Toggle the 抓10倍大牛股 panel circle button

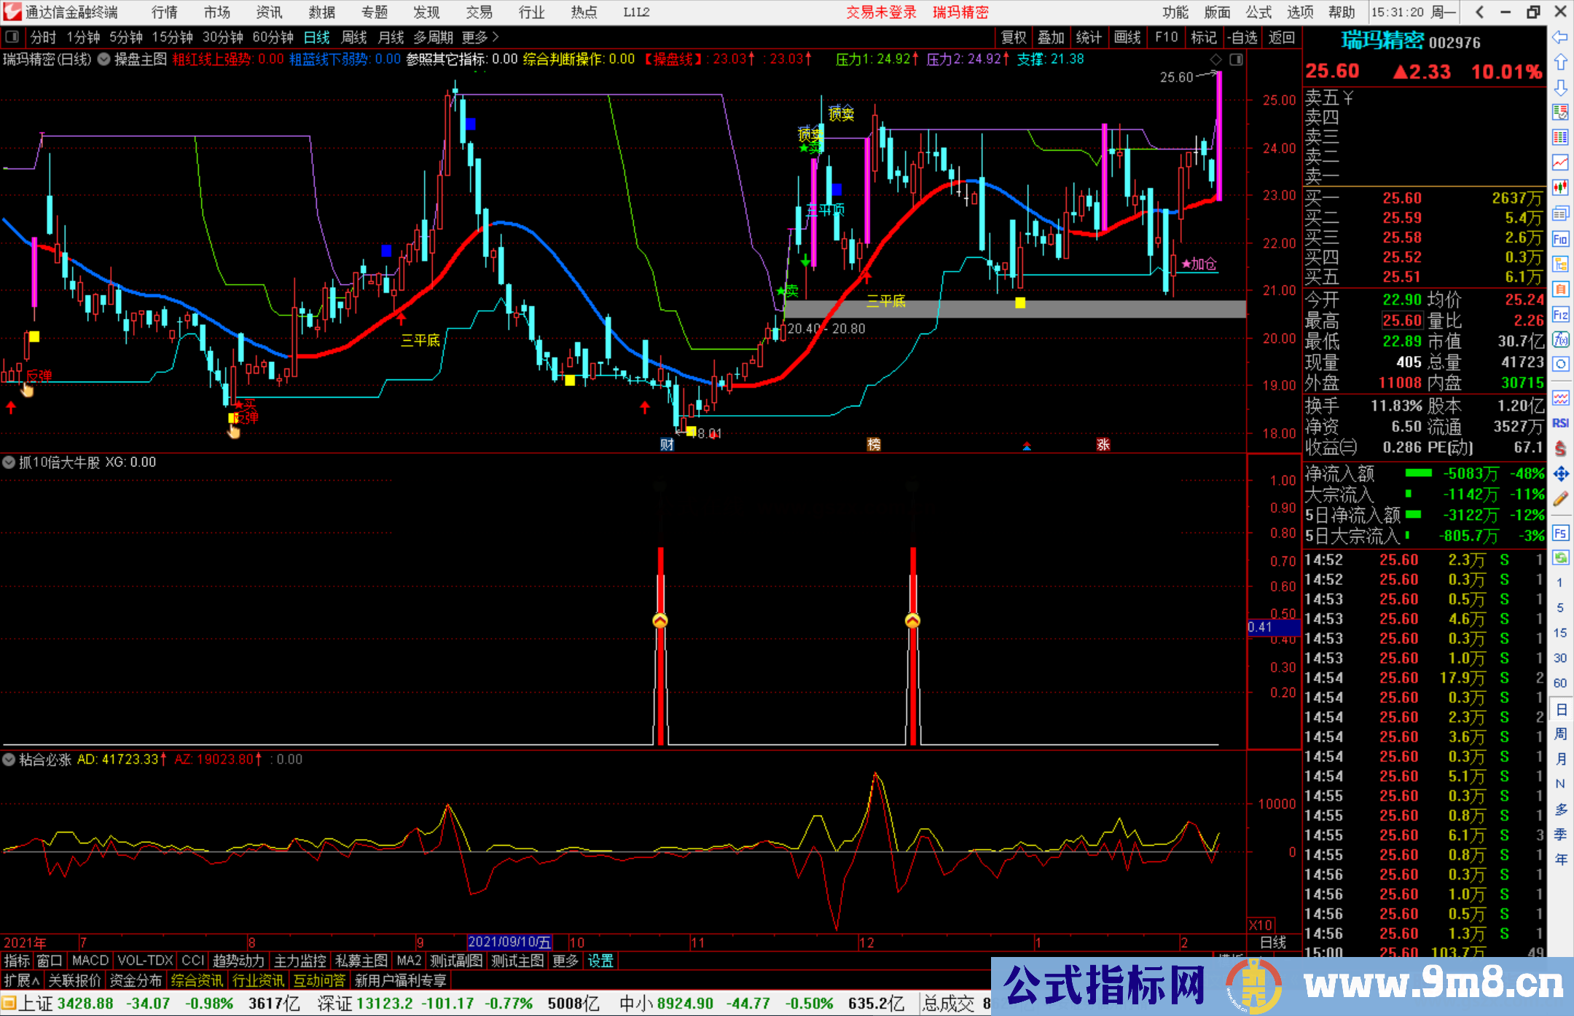9,462
